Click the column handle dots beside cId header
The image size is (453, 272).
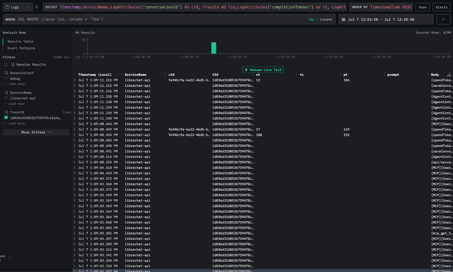(x=165, y=75)
